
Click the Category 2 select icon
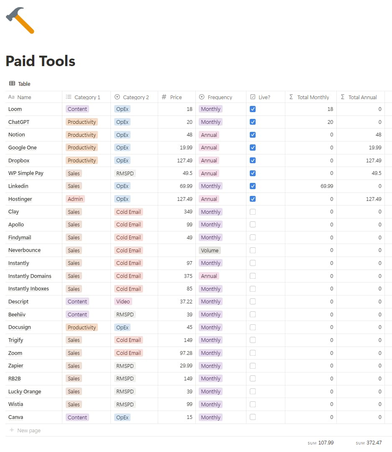[117, 97]
